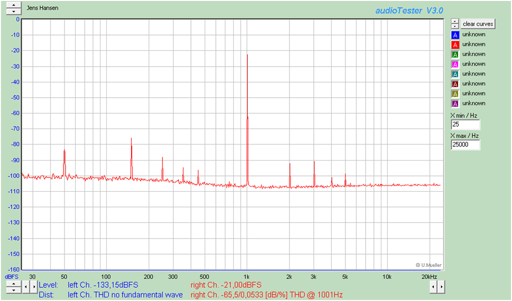Click the X max / Hz label
Image resolution: width=512 pixels, height=301 pixels.
point(465,136)
